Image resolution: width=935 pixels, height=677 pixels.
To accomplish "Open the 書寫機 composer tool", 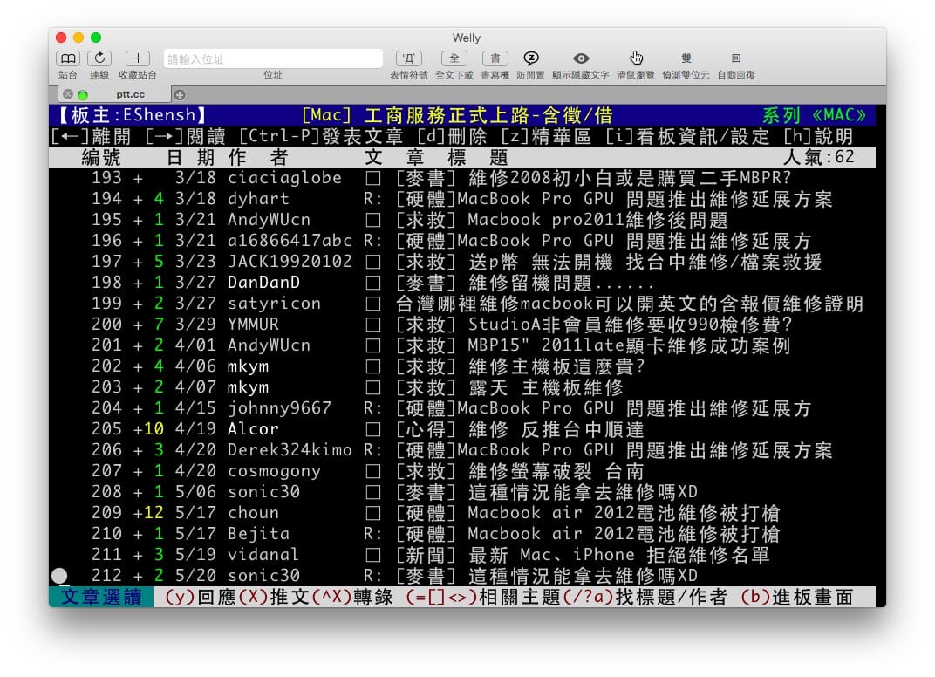I will (x=495, y=58).
